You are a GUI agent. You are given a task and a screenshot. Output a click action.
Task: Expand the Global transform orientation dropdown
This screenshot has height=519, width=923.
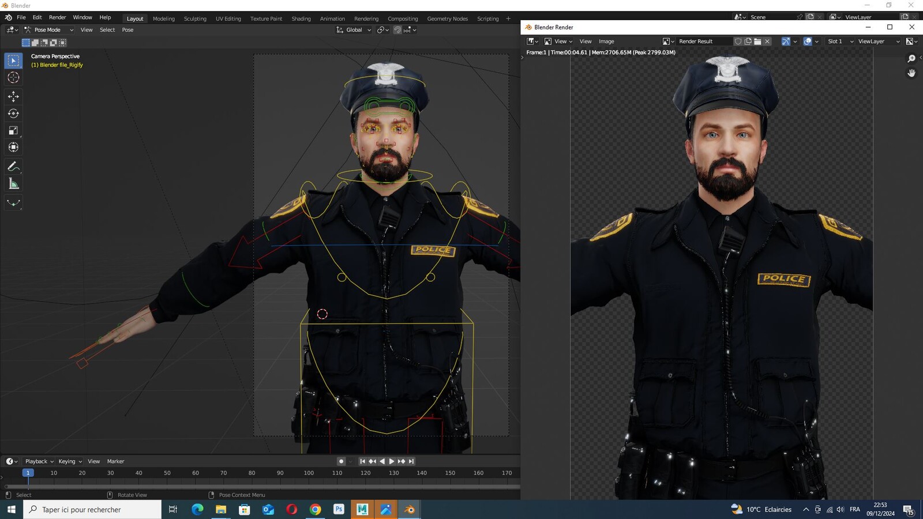pyautogui.click(x=354, y=30)
